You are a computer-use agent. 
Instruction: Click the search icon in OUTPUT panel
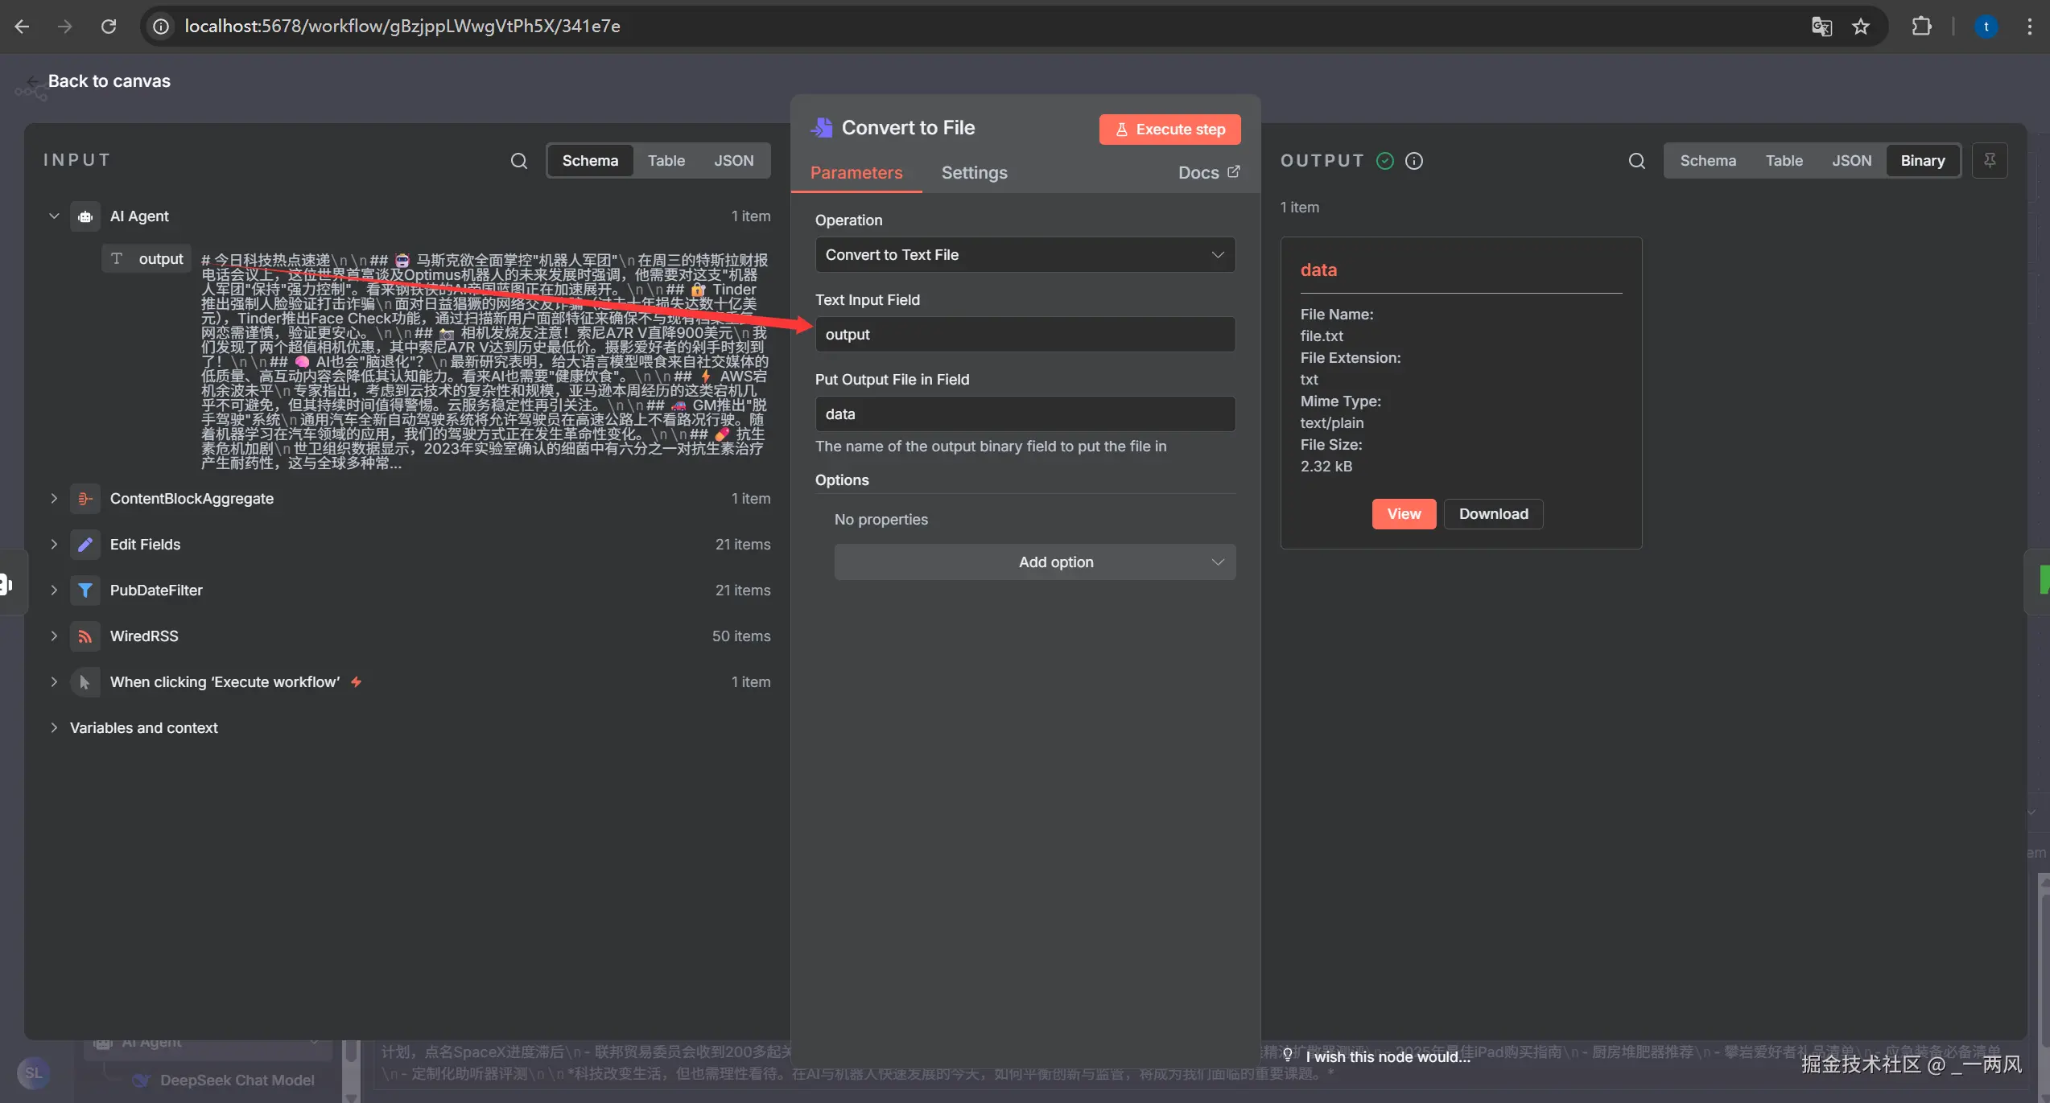pos(1636,161)
